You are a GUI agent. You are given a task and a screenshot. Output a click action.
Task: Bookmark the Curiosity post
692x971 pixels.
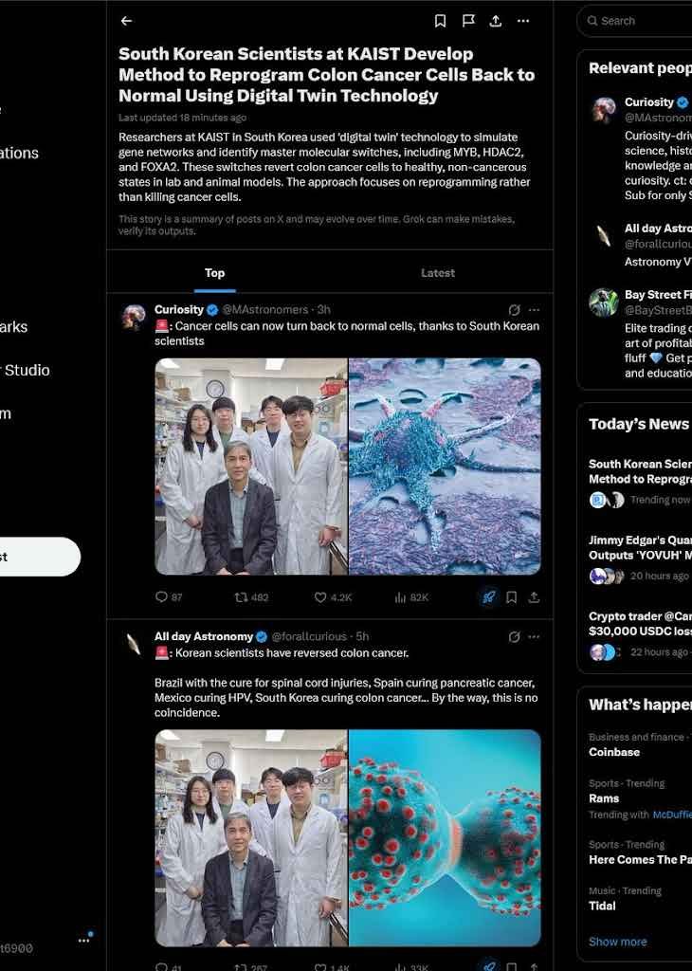click(x=511, y=597)
